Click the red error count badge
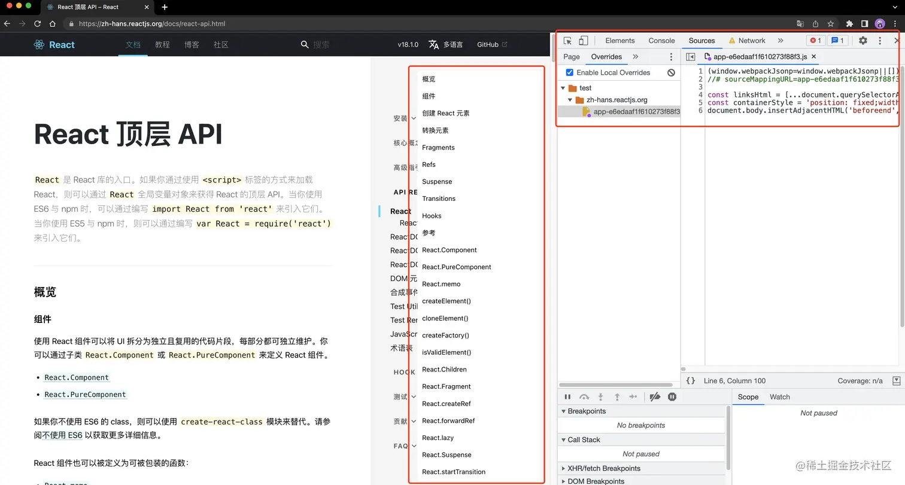The image size is (905, 485). [815, 41]
